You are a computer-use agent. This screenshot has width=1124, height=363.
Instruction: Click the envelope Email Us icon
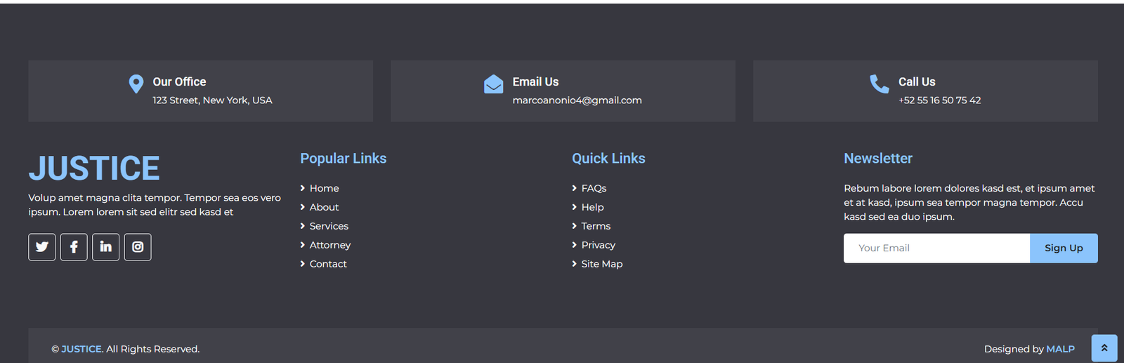493,84
